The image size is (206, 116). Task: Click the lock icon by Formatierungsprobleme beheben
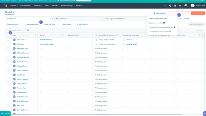coord(175,27)
